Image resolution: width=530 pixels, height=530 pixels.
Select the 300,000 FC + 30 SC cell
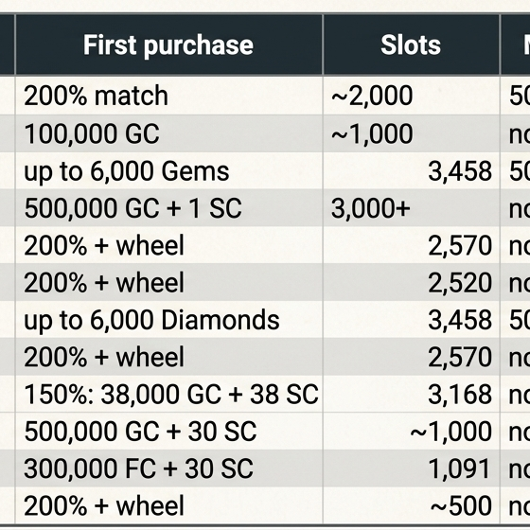tap(168, 468)
